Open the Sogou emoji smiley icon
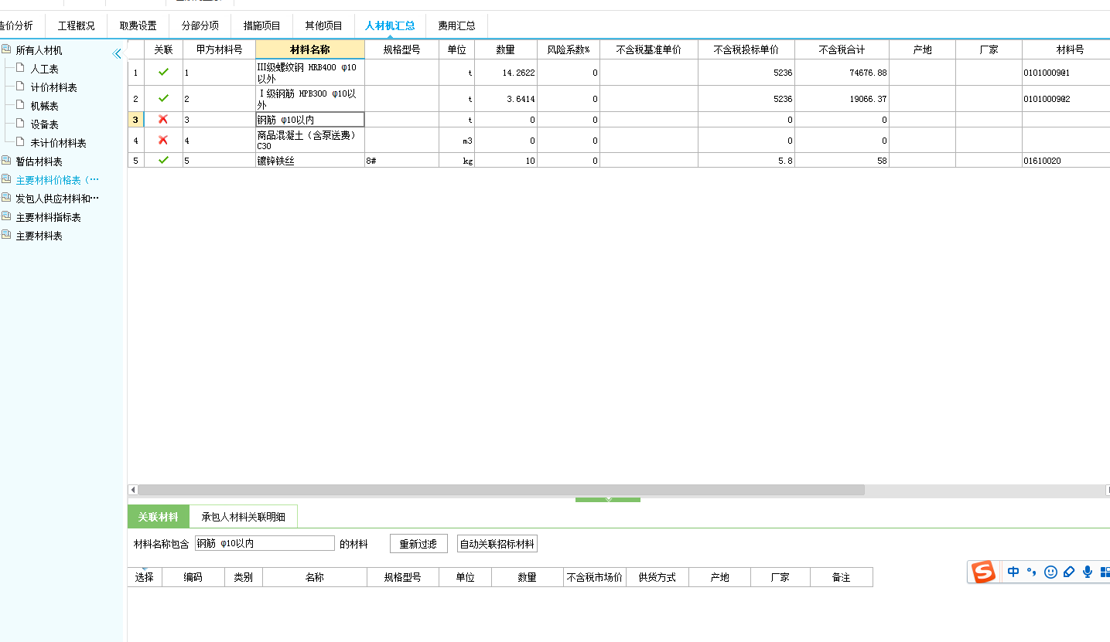 pyautogui.click(x=1050, y=572)
